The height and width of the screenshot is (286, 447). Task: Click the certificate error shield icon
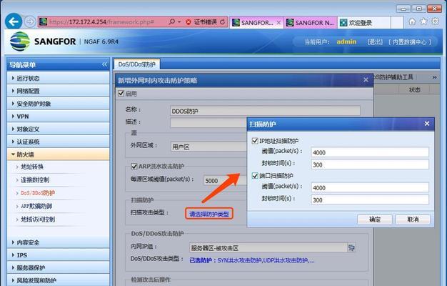point(188,22)
